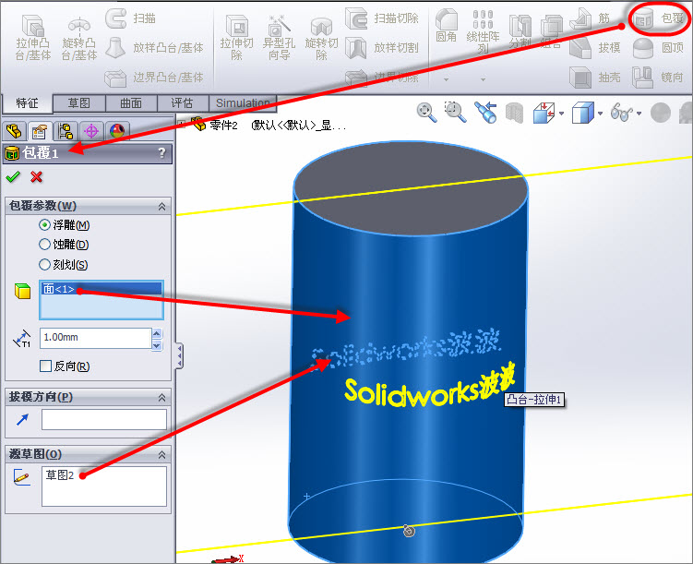Expand the 零件2 flyout tree
This screenshot has width=693, height=564.
point(181,125)
